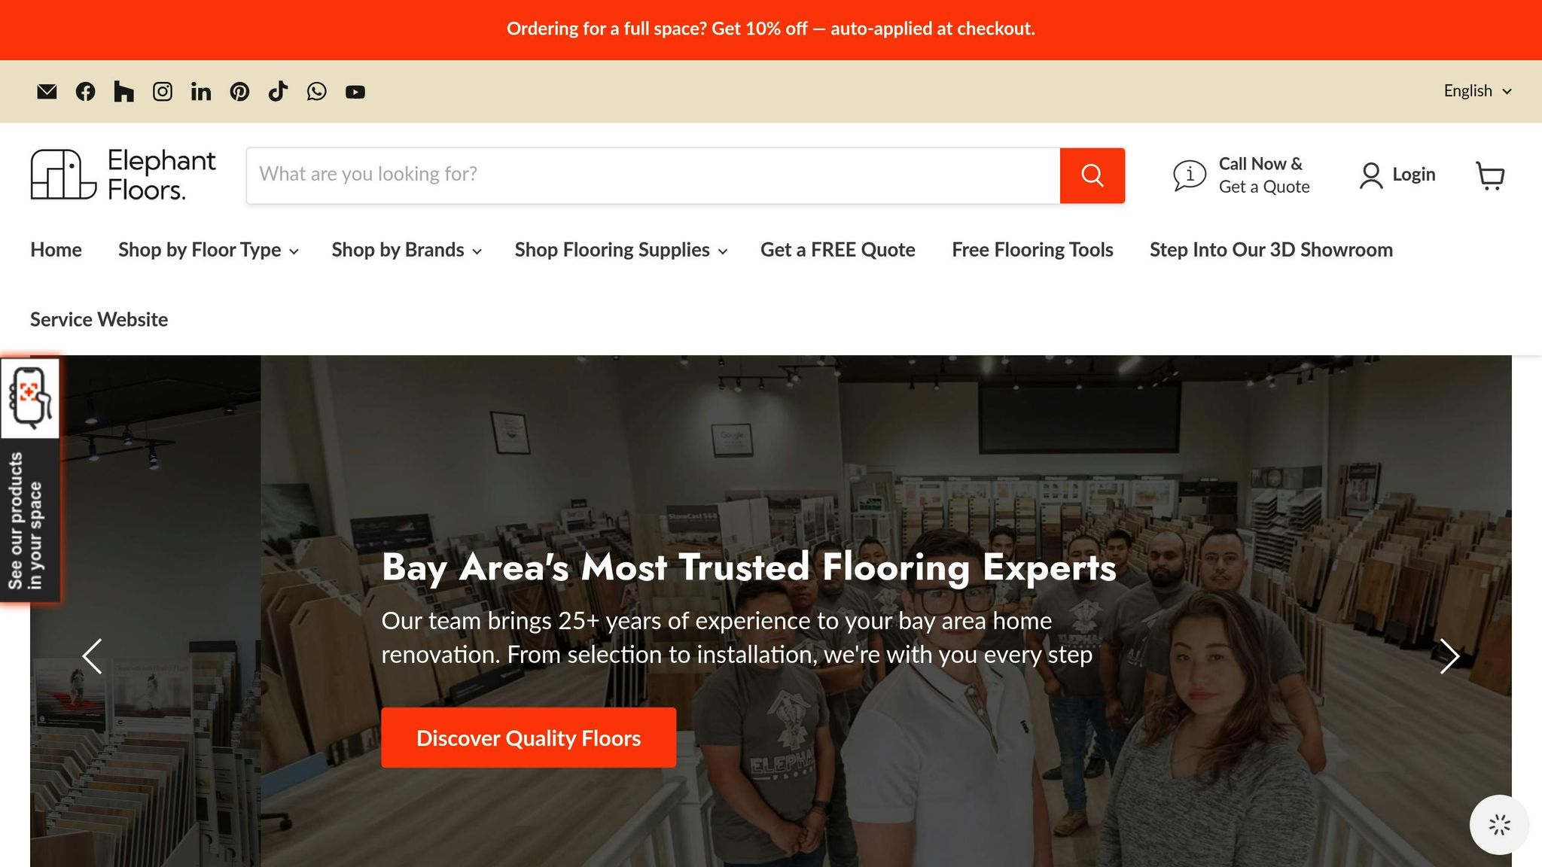Click the orange search magnifier button

[1093, 175]
